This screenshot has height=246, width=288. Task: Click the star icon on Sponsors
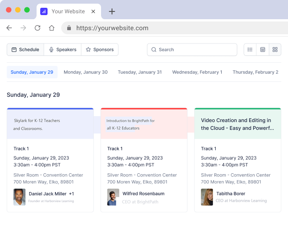coord(88,49)
